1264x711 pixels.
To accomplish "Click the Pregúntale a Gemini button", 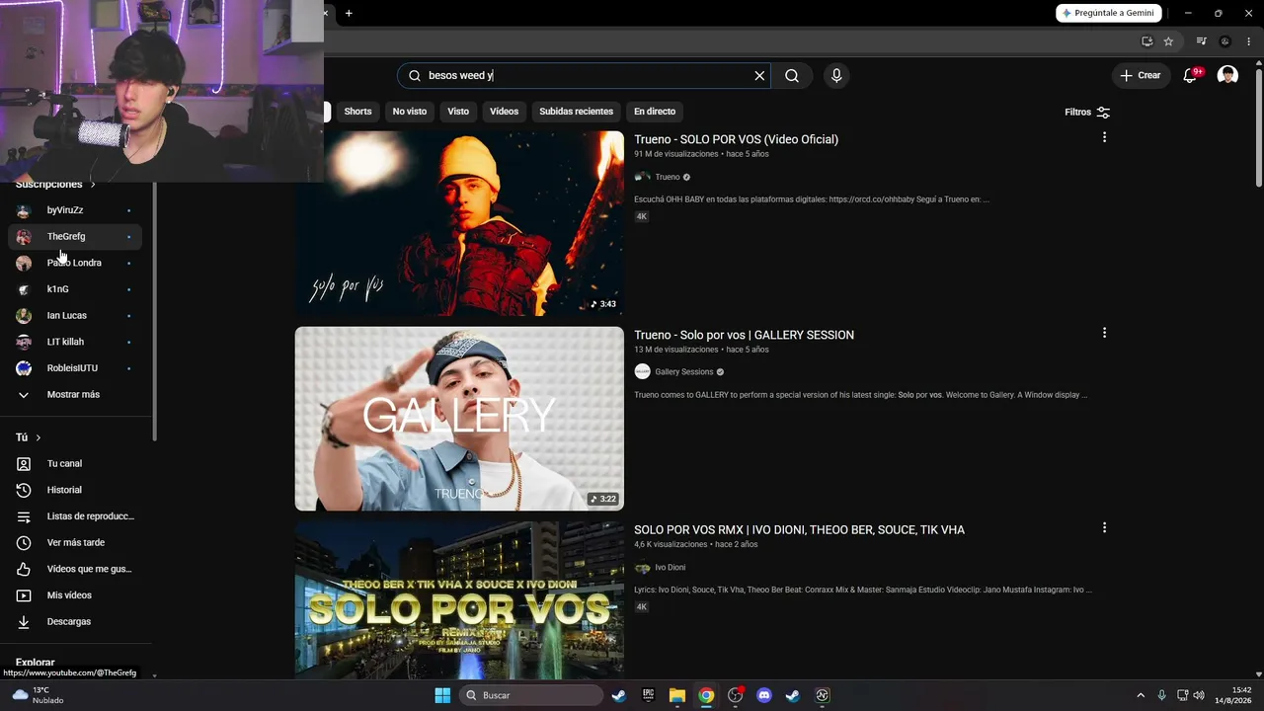I will [x=1108, y=13].
